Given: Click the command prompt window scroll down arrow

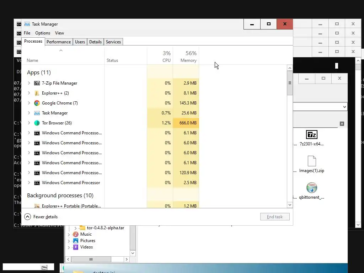Looking at the screenshot, I should pyautogui.click(x=358, y=225).
